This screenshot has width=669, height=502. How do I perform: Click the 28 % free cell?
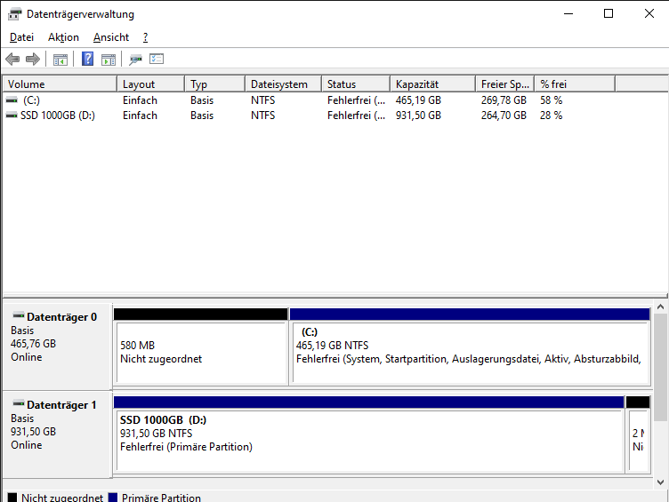tap(552, 115)
